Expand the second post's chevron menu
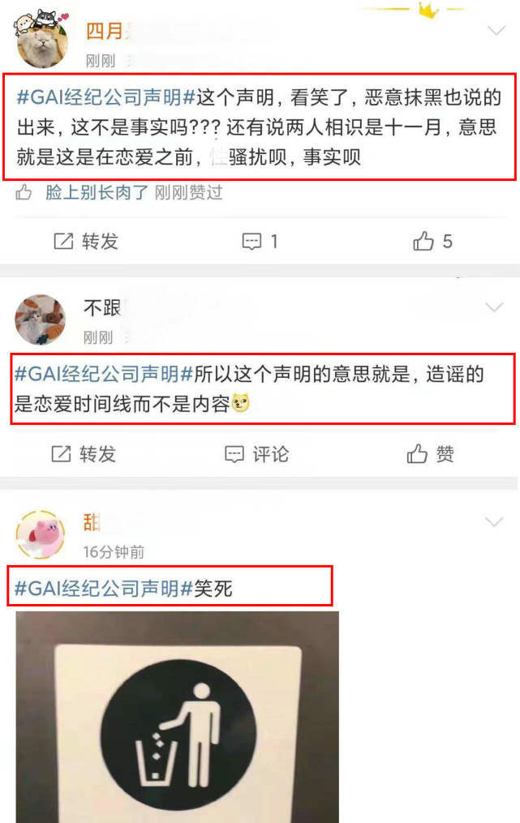Image resolution: width=520 pixels, height=823 pixels. pyautogui.click(x=494, y=307)
